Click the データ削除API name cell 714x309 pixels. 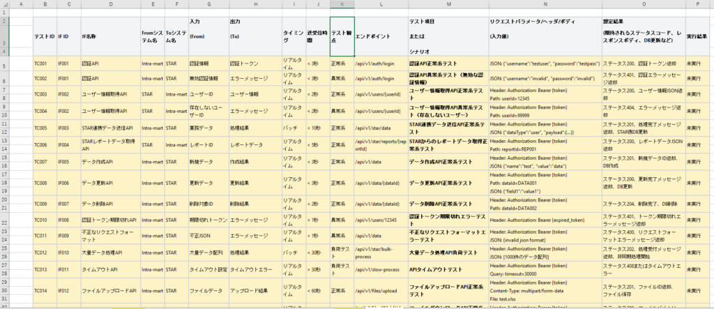point(111,204)
